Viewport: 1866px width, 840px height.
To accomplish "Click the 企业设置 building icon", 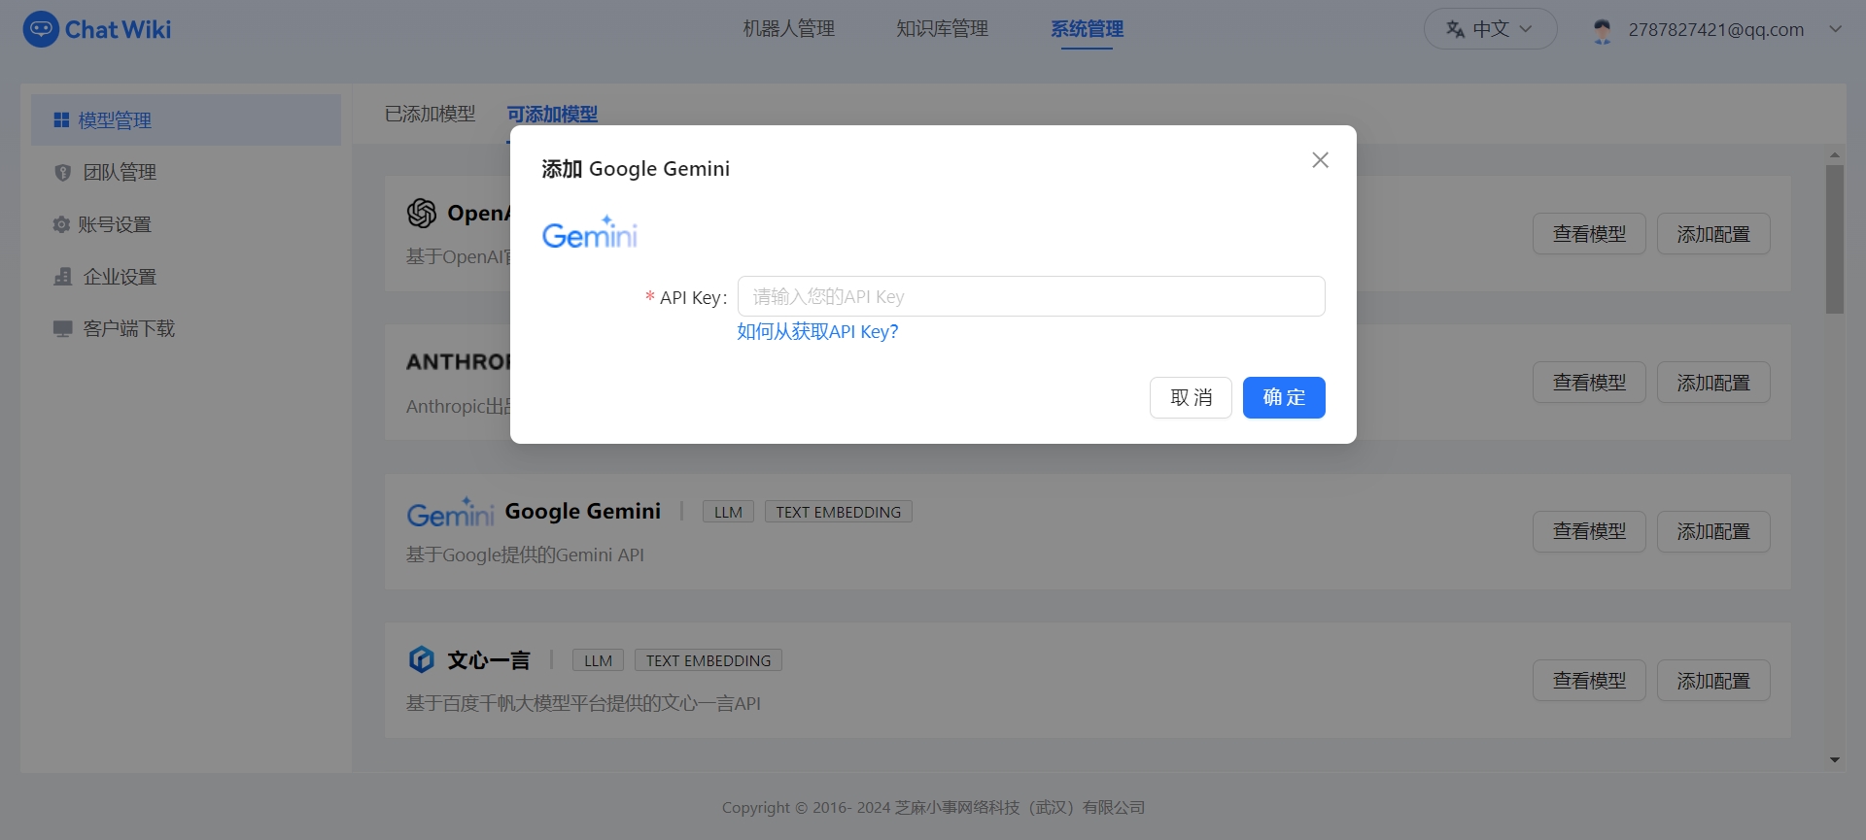I will [x=63, y=277].
